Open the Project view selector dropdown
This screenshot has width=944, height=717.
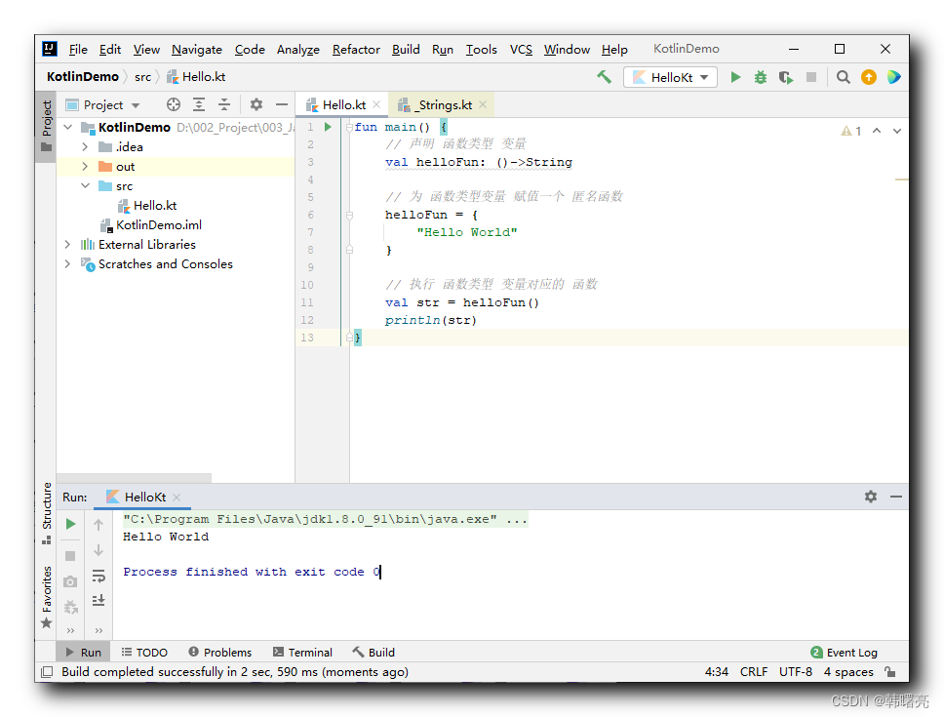(x=103, y=104)
